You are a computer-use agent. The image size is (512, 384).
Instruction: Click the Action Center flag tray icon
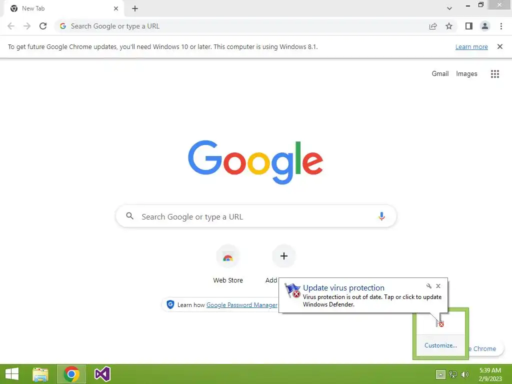pos(440,323)
